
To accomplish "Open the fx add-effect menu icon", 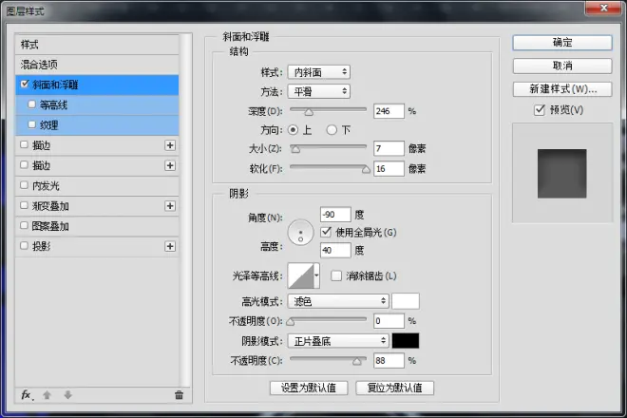I will (27, 395).
